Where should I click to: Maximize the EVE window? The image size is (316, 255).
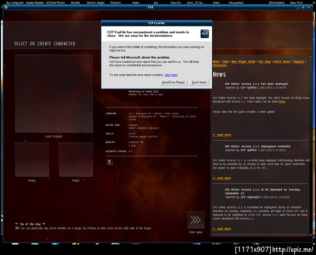point(303,7)
